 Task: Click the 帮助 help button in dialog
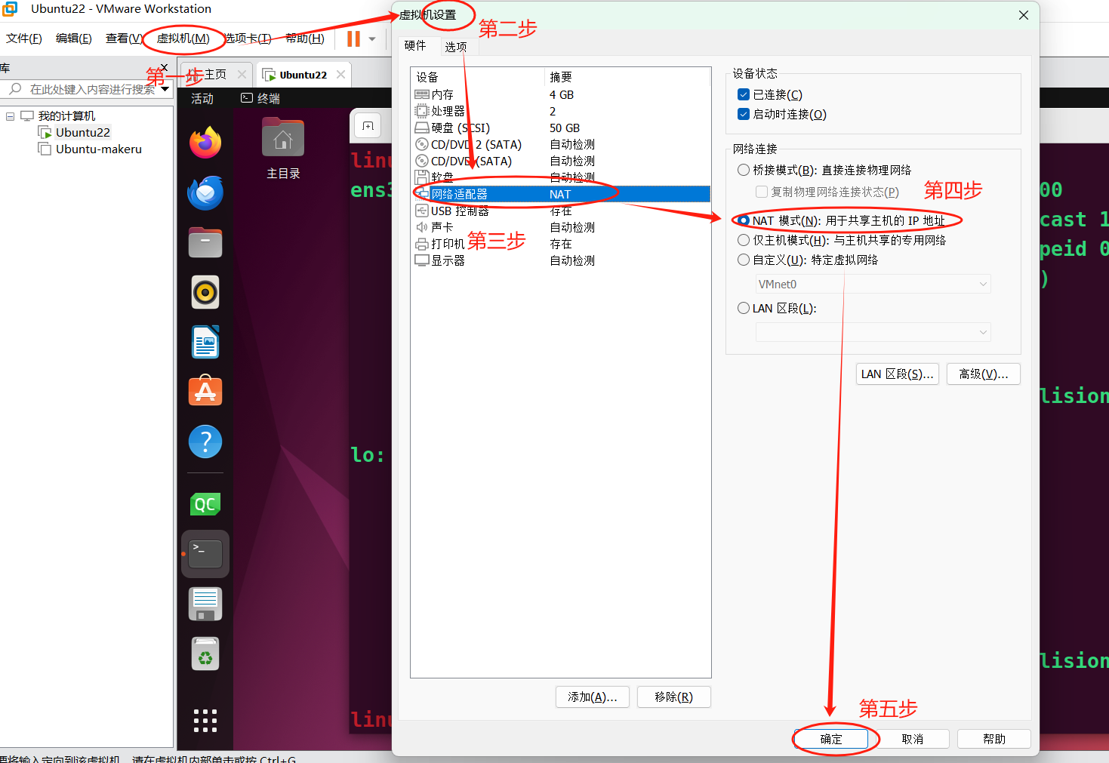(994, 739)
